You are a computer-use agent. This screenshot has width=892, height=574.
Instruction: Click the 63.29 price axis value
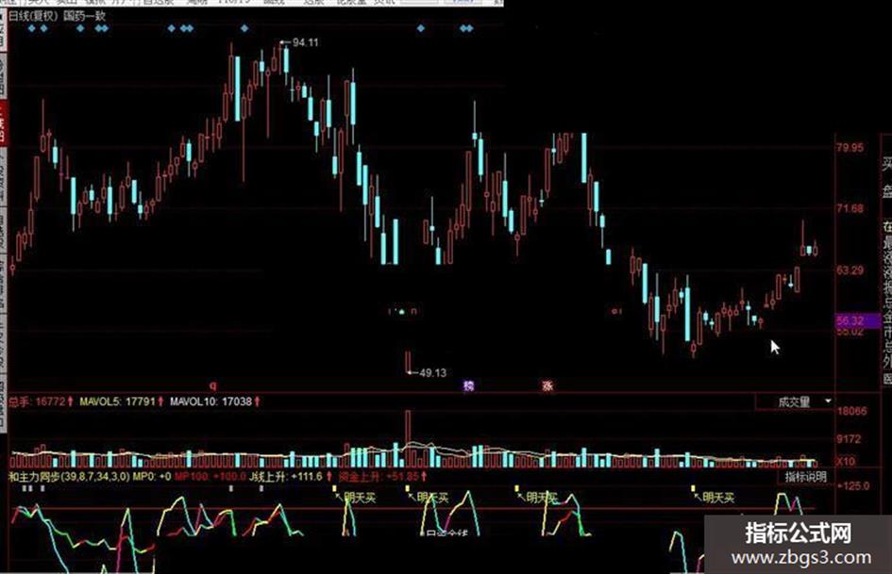coord(850,270)
